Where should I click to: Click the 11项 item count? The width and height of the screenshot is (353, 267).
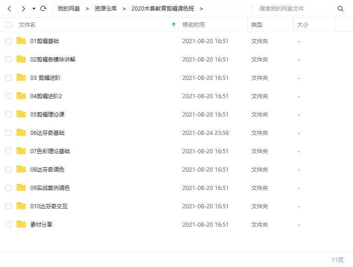[x=337, y=260]
